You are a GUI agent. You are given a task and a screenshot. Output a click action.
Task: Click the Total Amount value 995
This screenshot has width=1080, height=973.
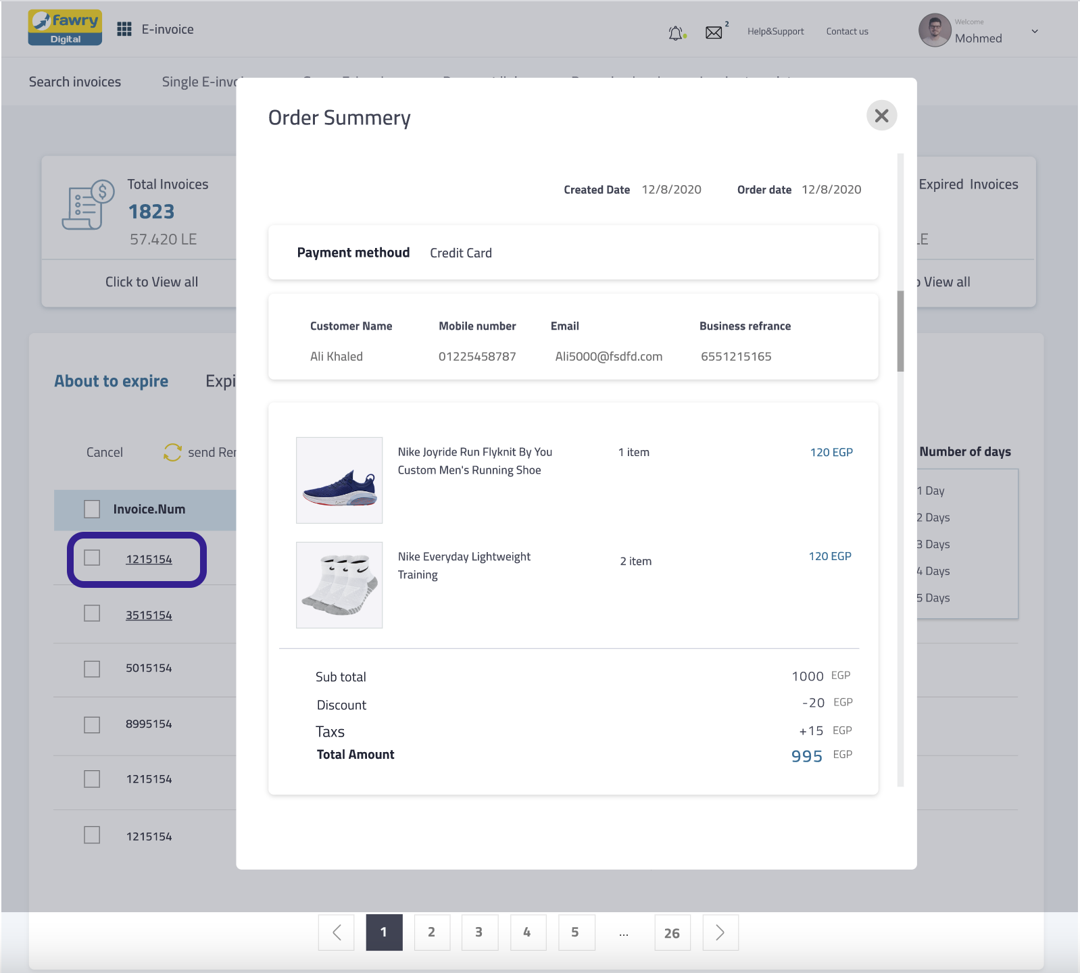pos(807,756)
